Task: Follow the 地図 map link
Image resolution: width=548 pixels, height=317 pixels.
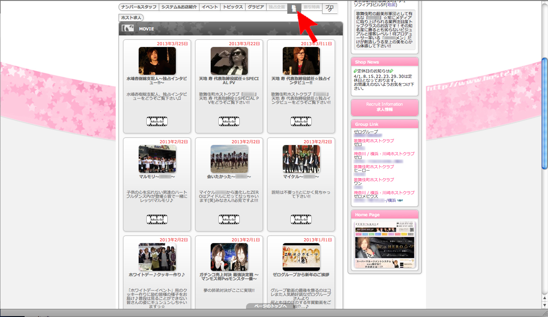Action: [x=391, y=4]
